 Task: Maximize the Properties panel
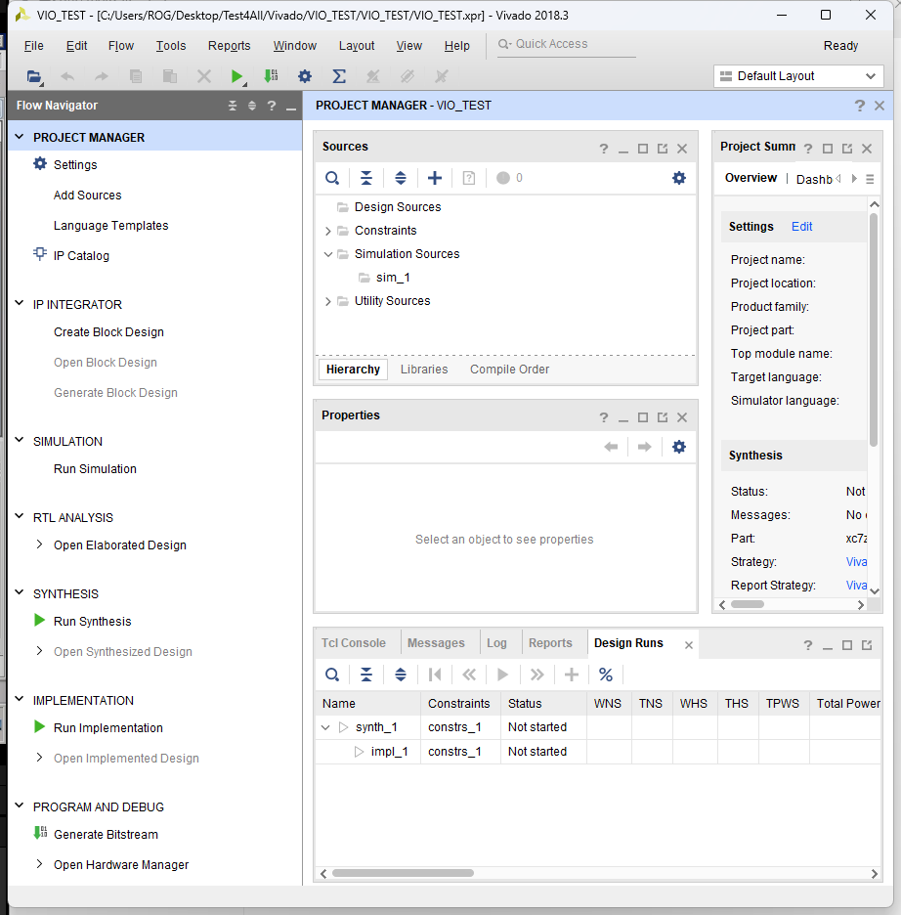(643, 417)
